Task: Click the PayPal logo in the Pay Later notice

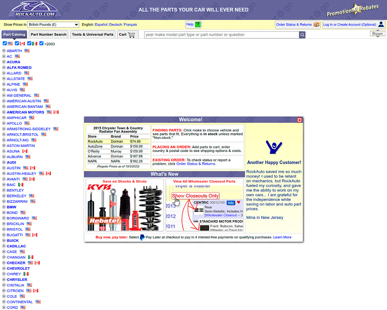Action: click(142, 237)
